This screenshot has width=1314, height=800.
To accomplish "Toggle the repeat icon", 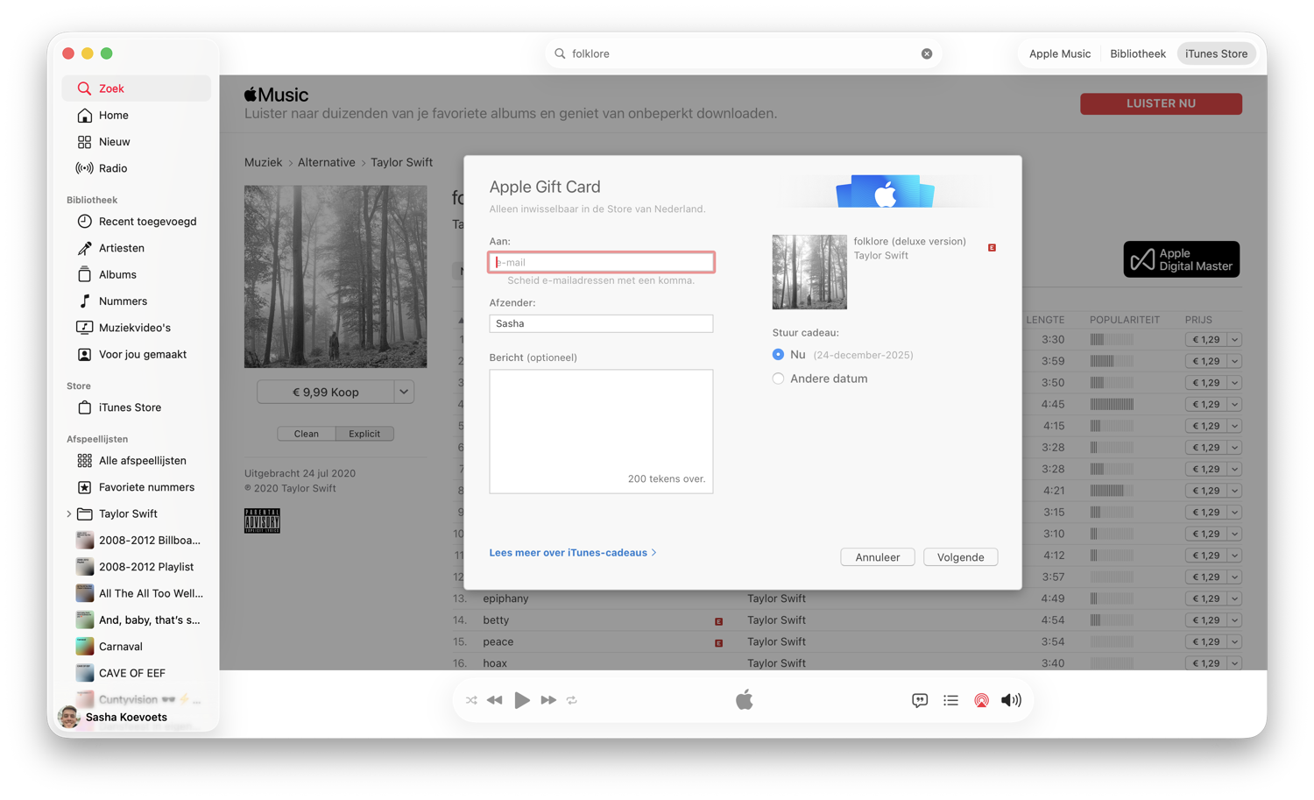I will (572, 700).
